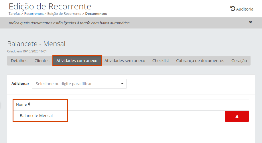Open the Detalhes tab
The height and width of the screenshot is (143, 262).
coord(19,61)
